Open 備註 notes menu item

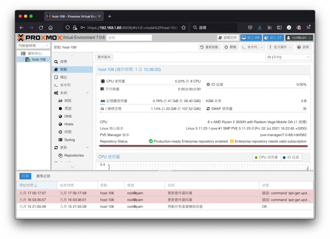pos(72,77)
